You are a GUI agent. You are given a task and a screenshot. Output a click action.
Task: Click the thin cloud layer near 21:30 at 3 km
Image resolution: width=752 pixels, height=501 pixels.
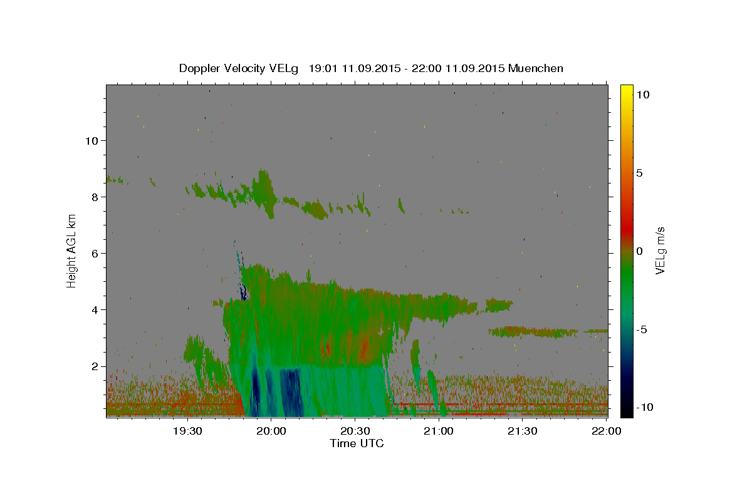click(x=533, y=331)
